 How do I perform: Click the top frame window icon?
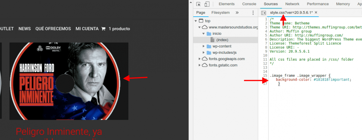pyautogui.click(x=201, y=21)
